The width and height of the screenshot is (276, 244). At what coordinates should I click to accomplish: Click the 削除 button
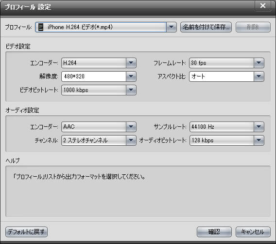tap(253, 27)
